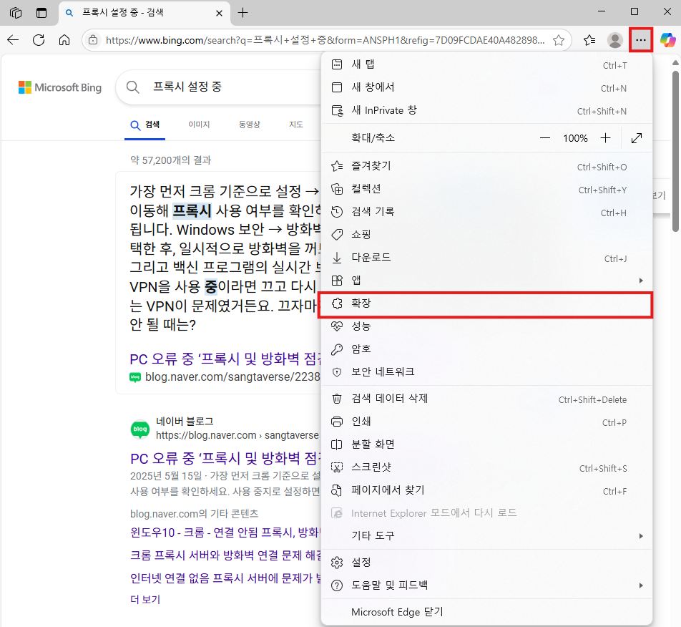Click the Settings and more ellipsis button
Screen dimensions: 681x627
(x=641, y=40)
